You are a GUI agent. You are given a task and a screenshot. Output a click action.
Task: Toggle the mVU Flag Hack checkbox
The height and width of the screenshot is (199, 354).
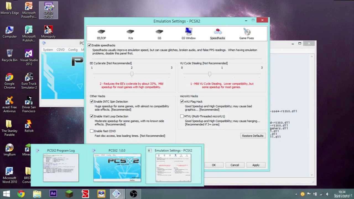point(182,102)
